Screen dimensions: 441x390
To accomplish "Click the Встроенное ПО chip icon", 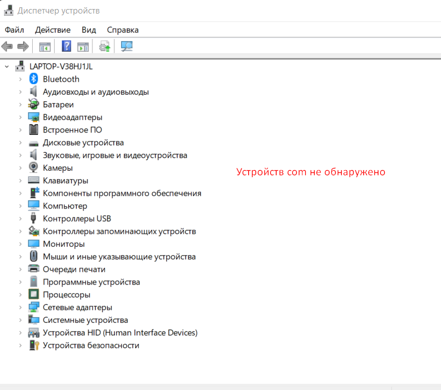I will [x=33, y=130].
